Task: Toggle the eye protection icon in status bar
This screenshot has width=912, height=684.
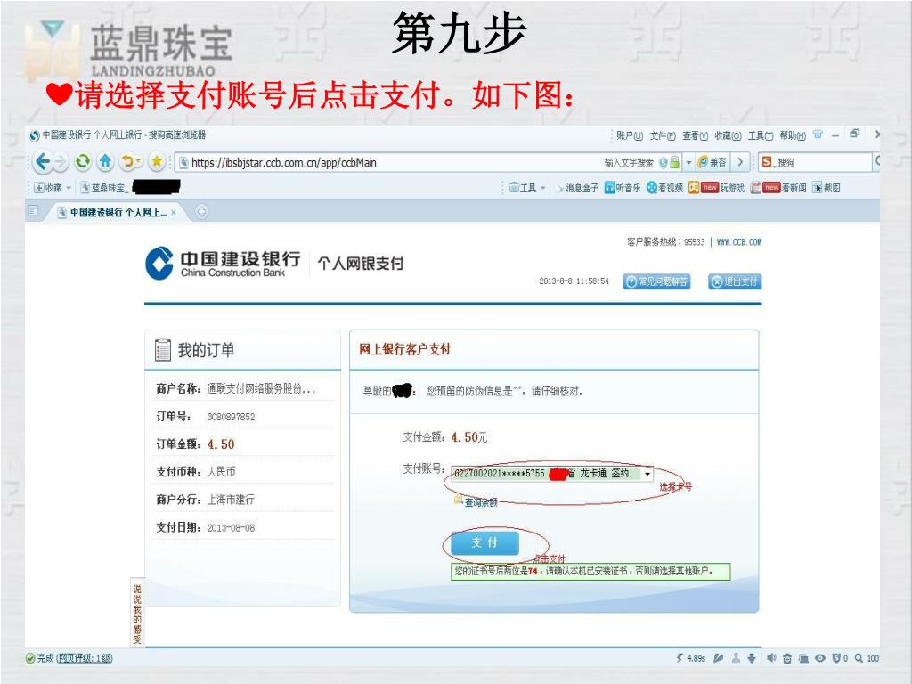Action: 820,658
